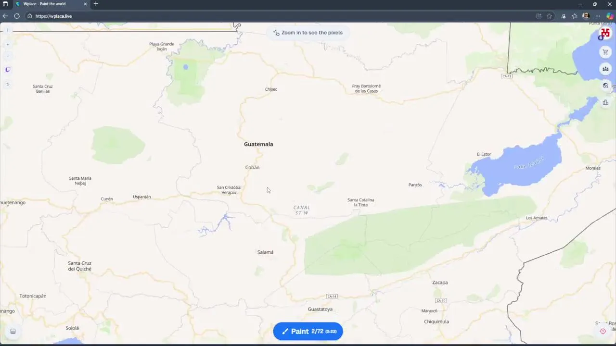Select the 'Wplace - Paint the world' tab
Screen dimensions: 616x346
[51, 4]
